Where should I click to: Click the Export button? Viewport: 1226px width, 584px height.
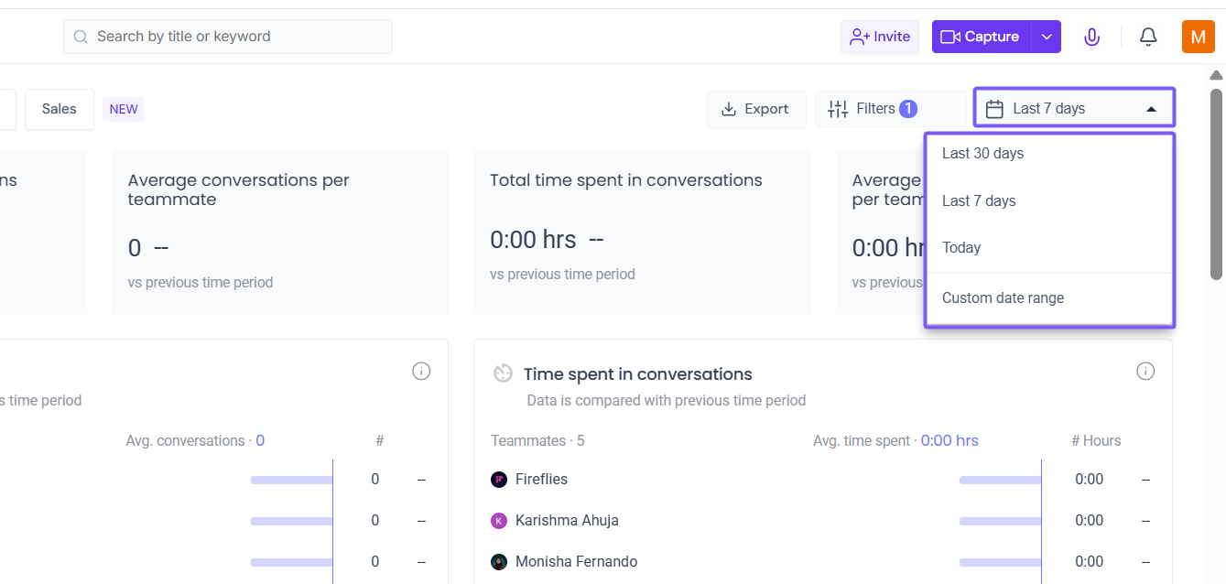(755, 109)
